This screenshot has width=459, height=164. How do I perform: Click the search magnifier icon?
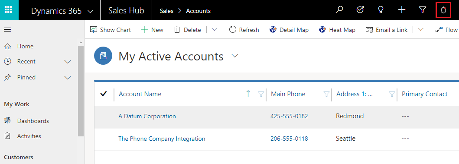tap(339, 10)
